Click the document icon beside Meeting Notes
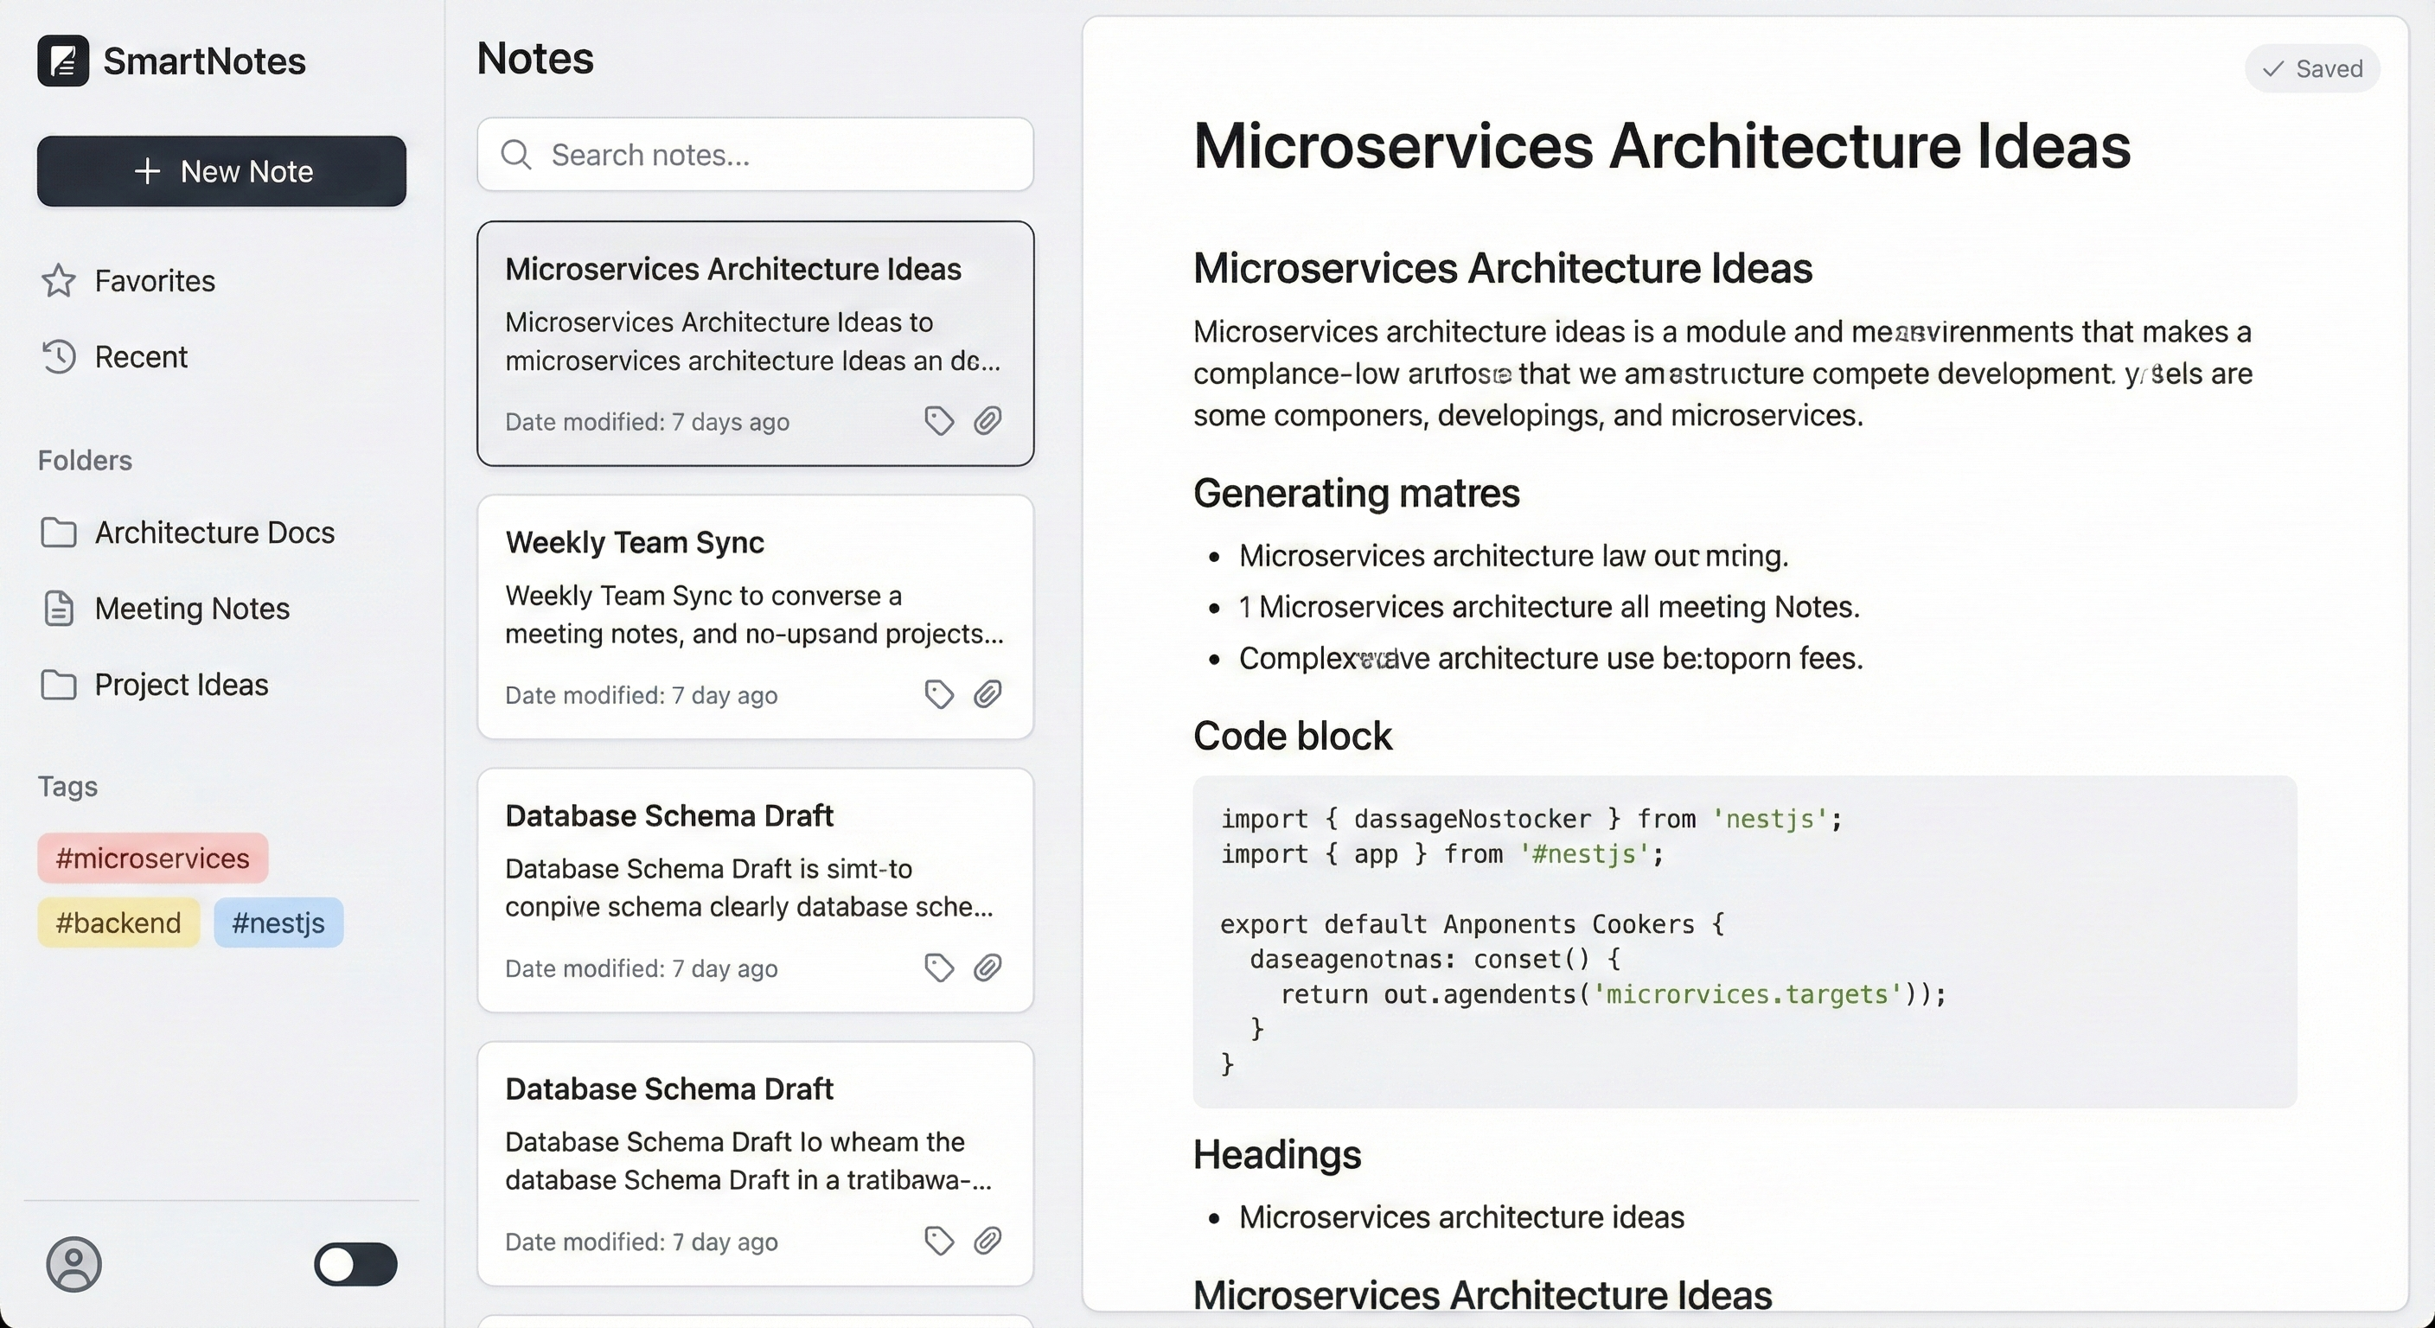 click(59, 609)
